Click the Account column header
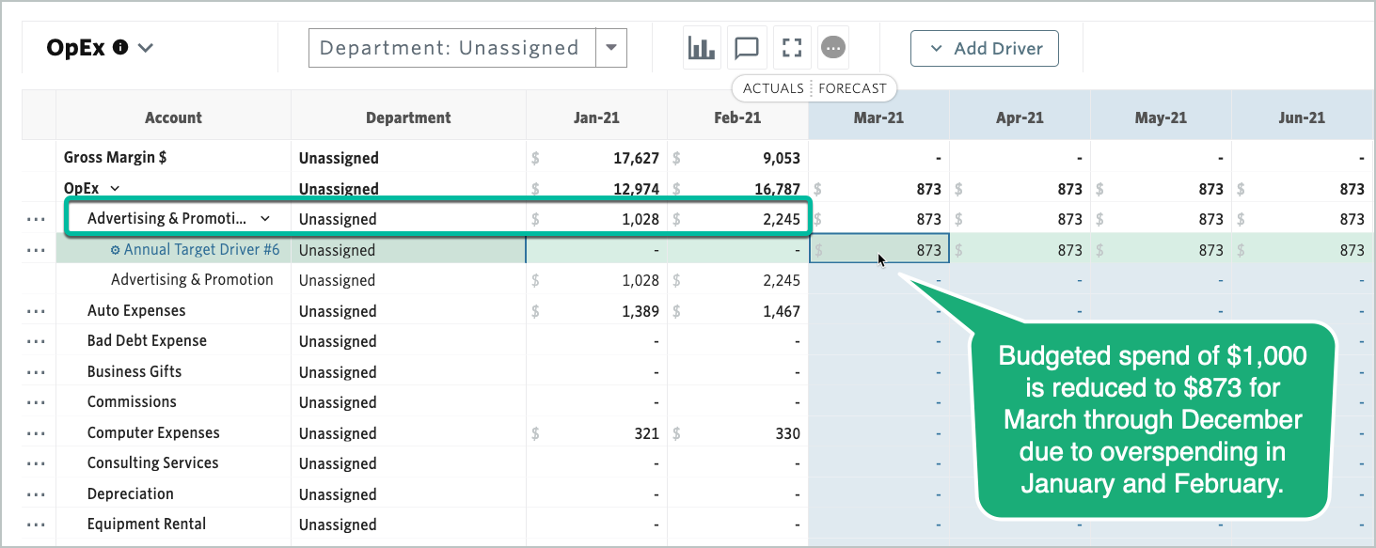Viewport: 1376px width, 548px height. coord(173,117)
